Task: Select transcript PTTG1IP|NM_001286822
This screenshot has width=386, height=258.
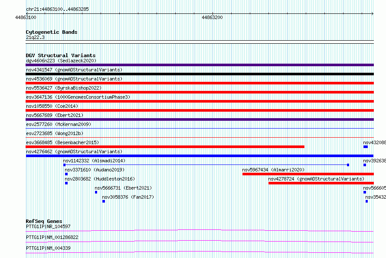Action: pos(52,237)
